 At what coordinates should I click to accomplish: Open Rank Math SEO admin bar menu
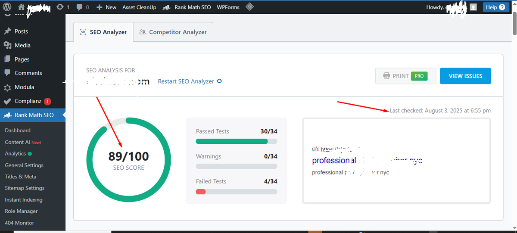187,7
